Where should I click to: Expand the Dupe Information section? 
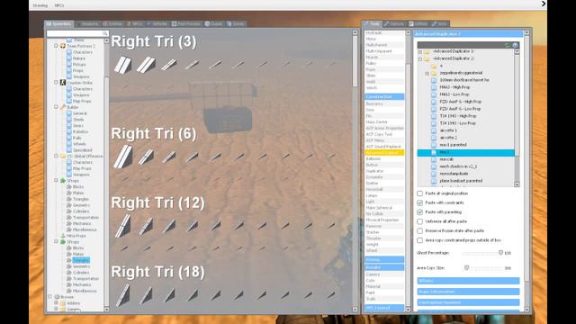(x=468, y=292)
